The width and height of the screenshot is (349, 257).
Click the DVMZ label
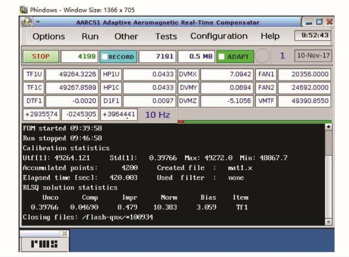188,101
